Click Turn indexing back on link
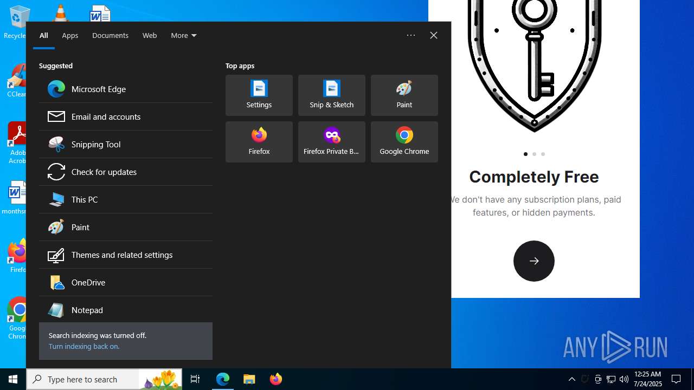The height and width of the screenshot is (390, 694). tap(84, 346)
